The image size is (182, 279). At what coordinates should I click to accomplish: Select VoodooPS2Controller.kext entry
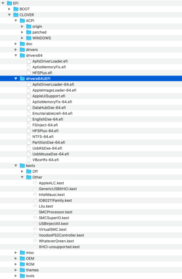91,235
